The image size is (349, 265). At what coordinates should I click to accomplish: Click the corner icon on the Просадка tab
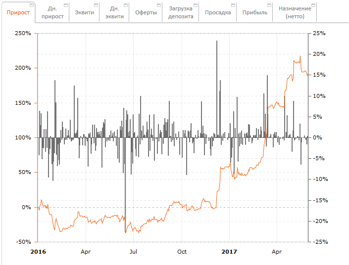[233, 5]
